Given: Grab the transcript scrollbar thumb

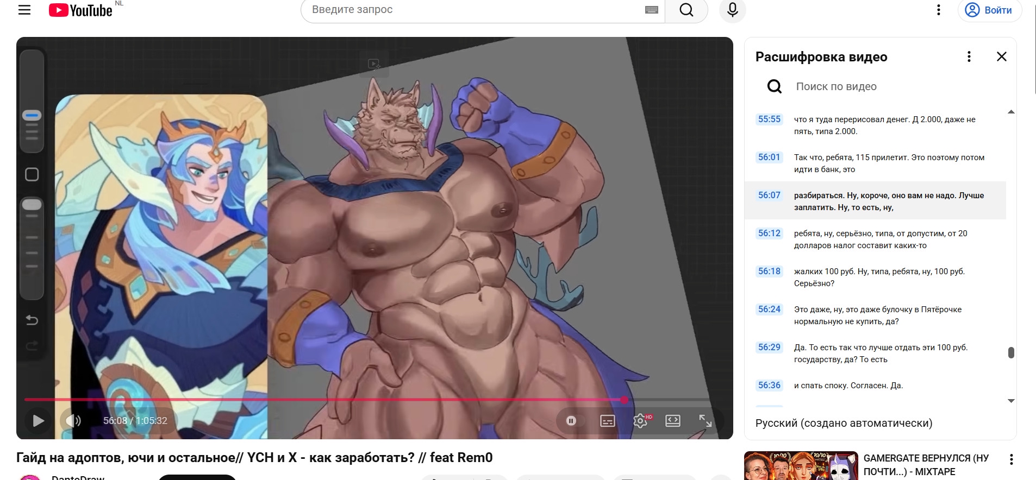Looking at the screenshot, I should (x=1011, y=353).
